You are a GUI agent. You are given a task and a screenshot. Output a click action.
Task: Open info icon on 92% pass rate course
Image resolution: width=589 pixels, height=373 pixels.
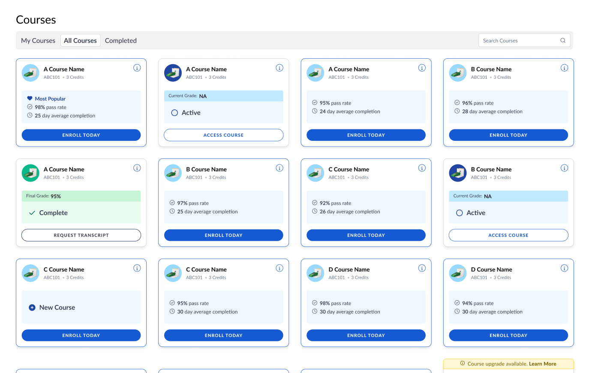(x=422, y=168)
